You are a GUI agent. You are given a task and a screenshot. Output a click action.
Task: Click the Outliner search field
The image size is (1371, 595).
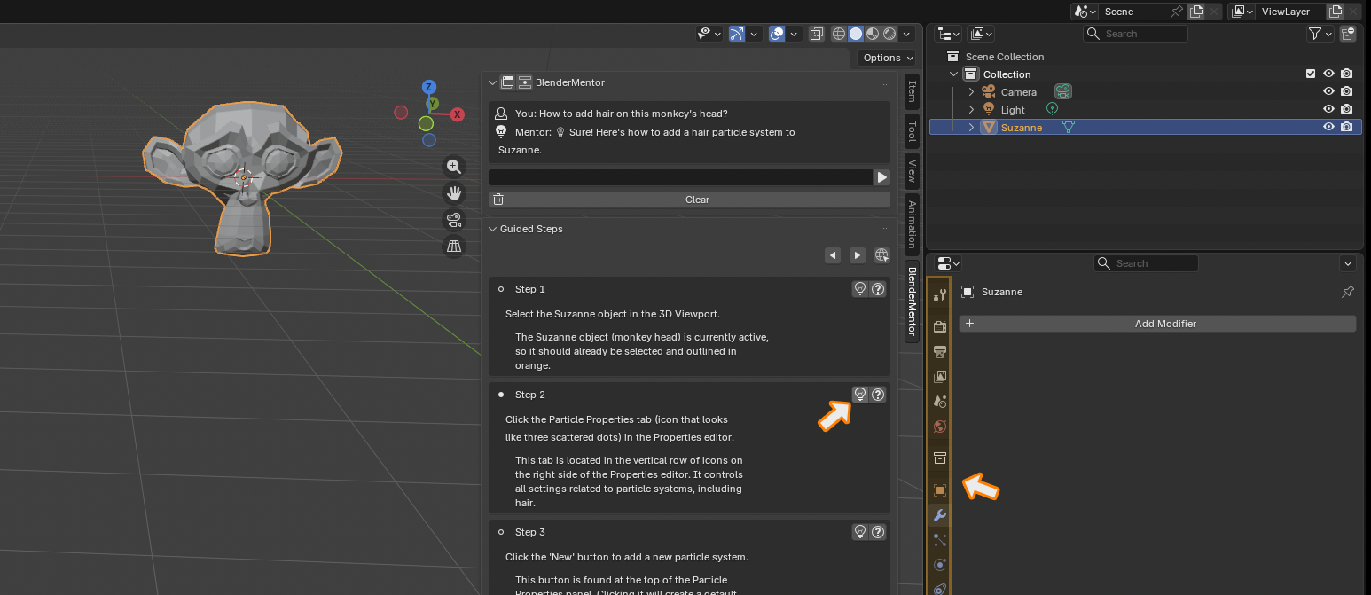1135,34
